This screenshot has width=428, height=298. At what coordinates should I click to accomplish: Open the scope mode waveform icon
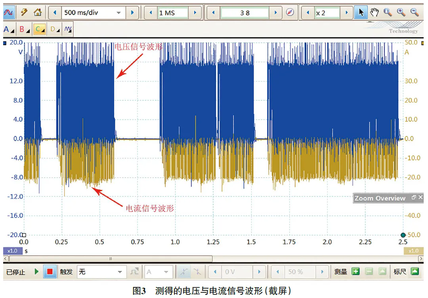point(8,13)
